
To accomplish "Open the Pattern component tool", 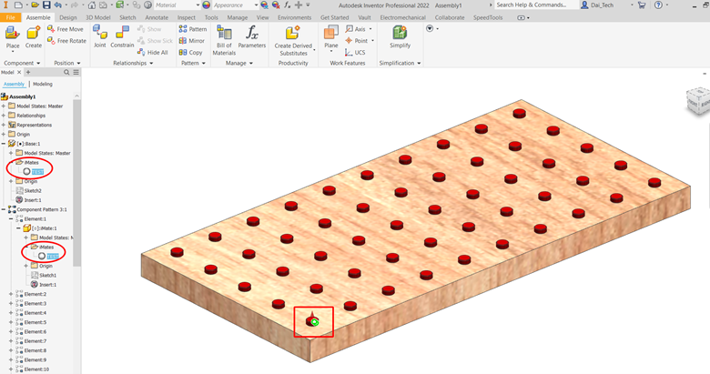I will coord(192,29).
